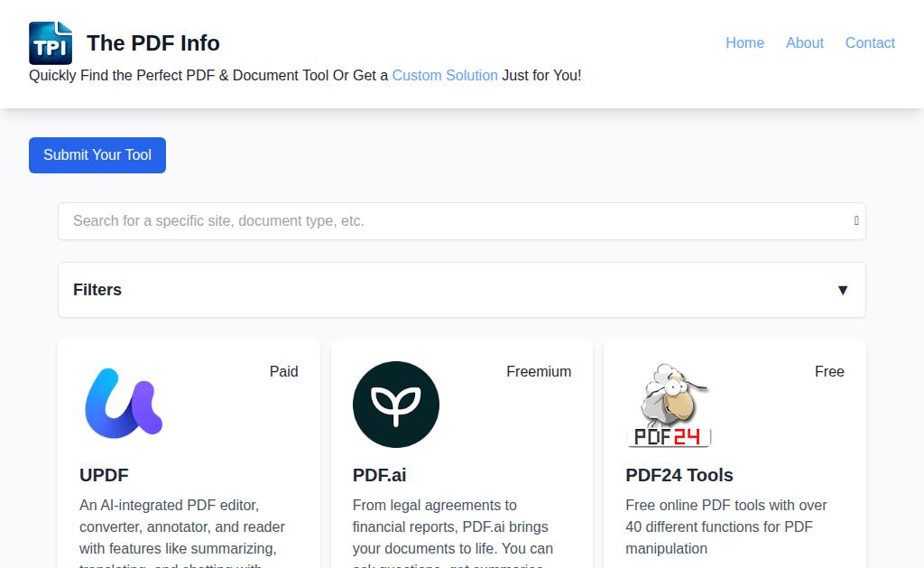
Task: Expand the Filters dropdown arrow
Action: tap(843, 290)
